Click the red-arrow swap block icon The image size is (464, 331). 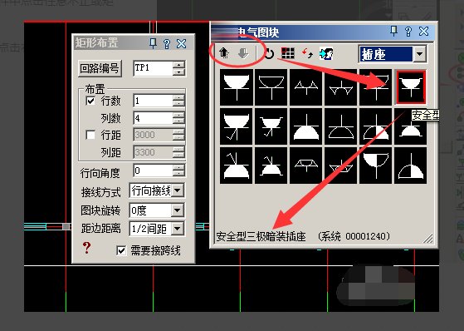tap(307, 53)
